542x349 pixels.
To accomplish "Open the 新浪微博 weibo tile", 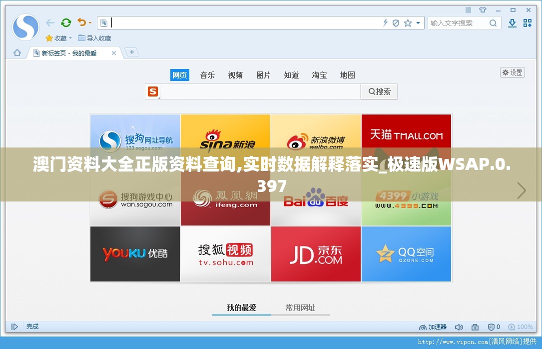I will tap(316, 142).
